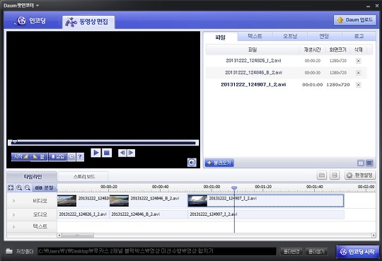Start encoding with 인코딩 시작 button
Screen dimensions: 382x261
357,252
